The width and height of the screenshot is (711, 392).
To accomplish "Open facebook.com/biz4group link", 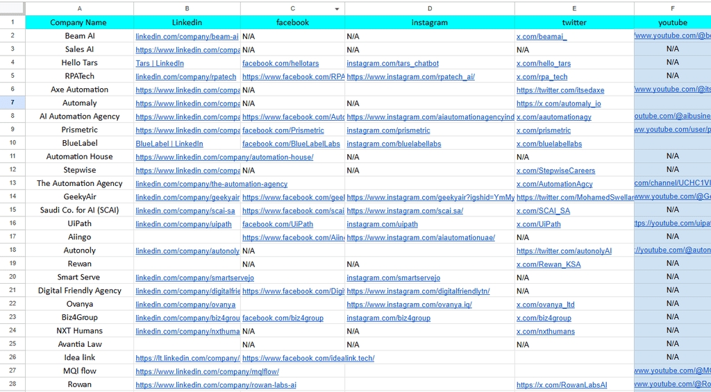I will [x=283, y=318].
